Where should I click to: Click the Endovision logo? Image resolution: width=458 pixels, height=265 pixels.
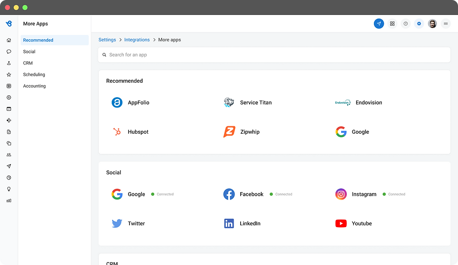[343, 102]
